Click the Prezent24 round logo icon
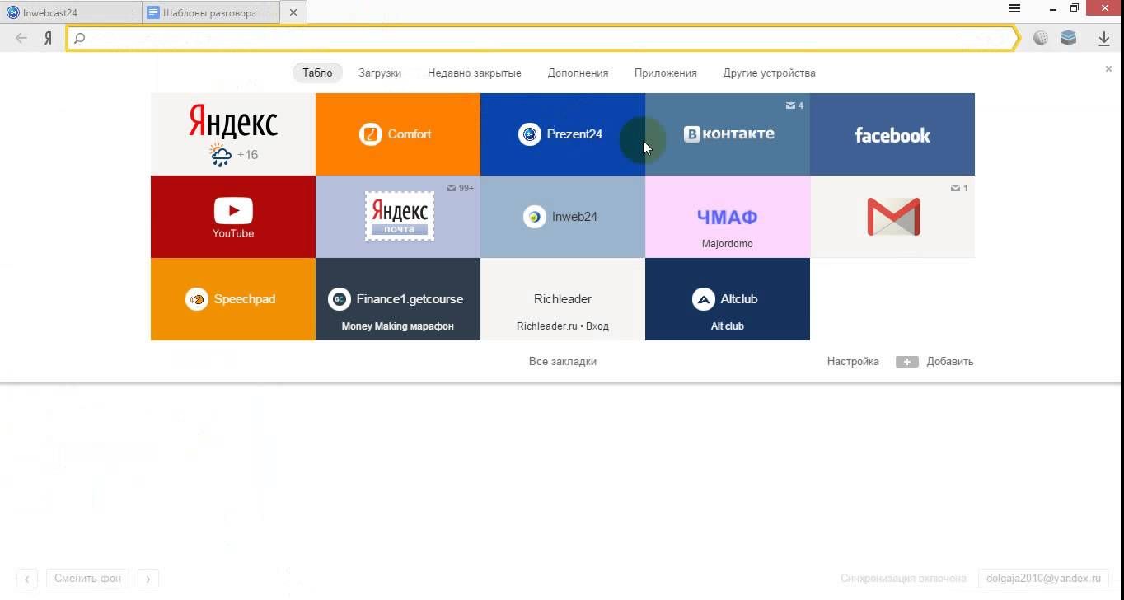 pos(530,134)
